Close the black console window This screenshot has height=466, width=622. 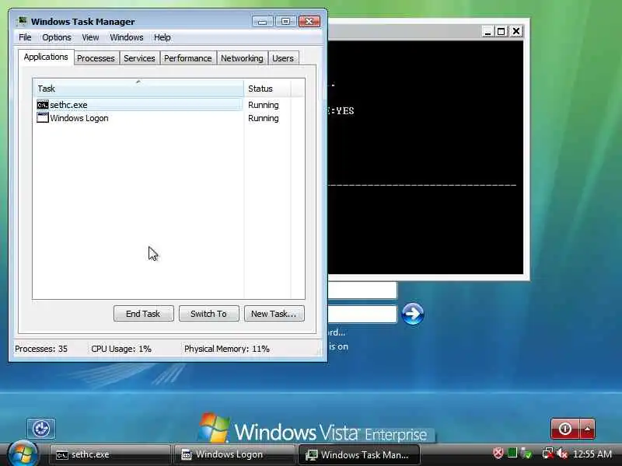[516, 31]
